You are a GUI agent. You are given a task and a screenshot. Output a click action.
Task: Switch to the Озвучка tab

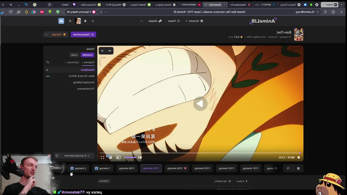[89, 62]
